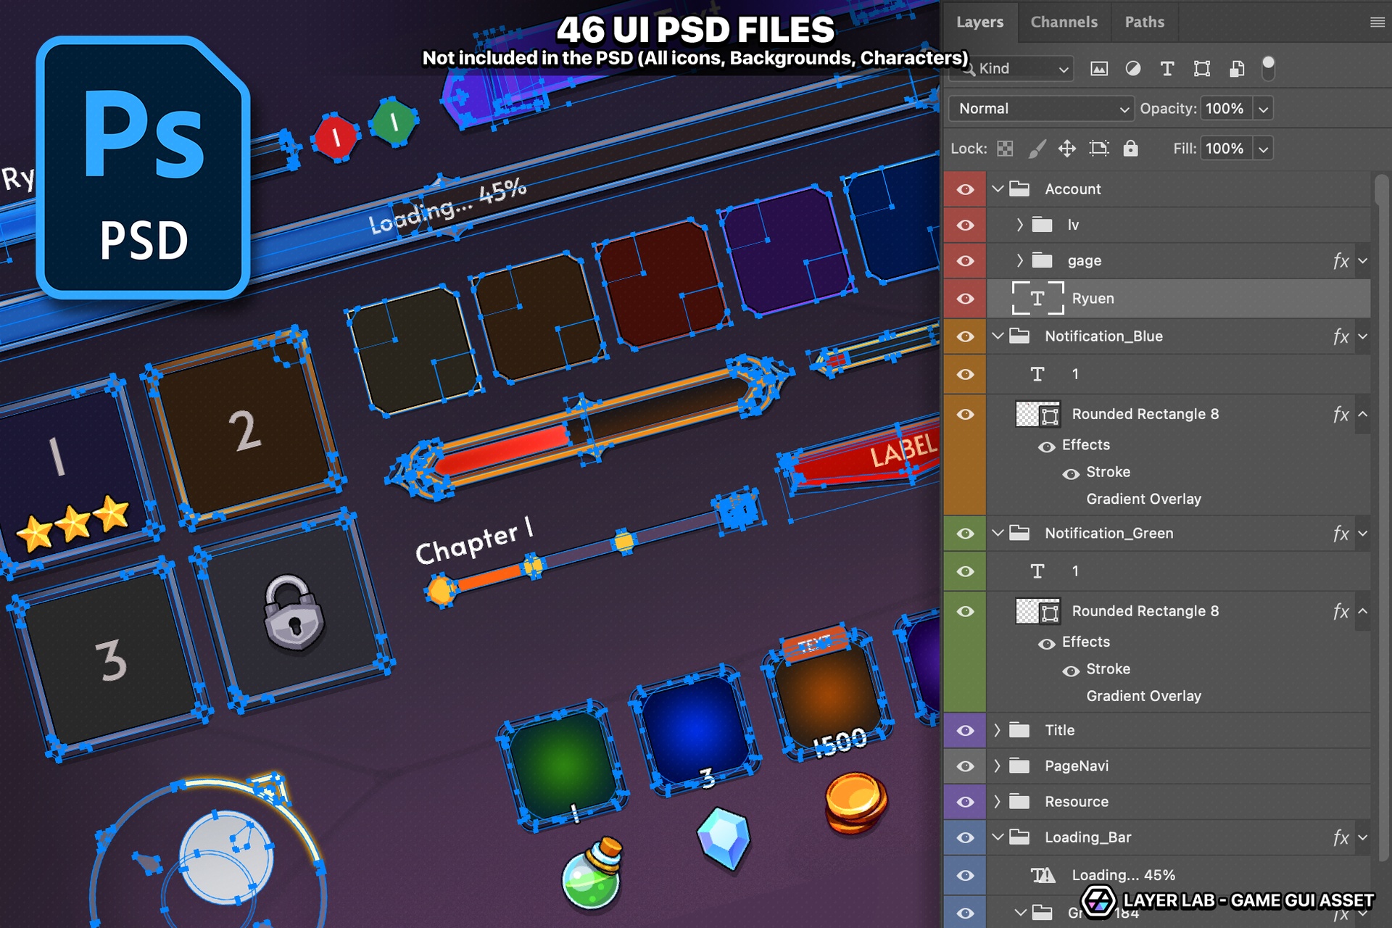This screenshot has height=928, width=1392.
Task: Expand the PageNavi folder
Action: point(997,766)
